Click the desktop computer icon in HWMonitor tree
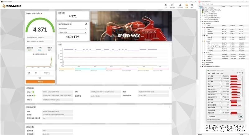Image resolution: width=249 pixels, height=135 pixels. coord(201,8)
